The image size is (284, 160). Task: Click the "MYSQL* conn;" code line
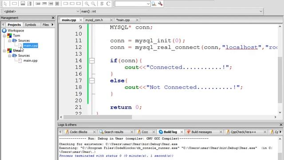(131, 28)
